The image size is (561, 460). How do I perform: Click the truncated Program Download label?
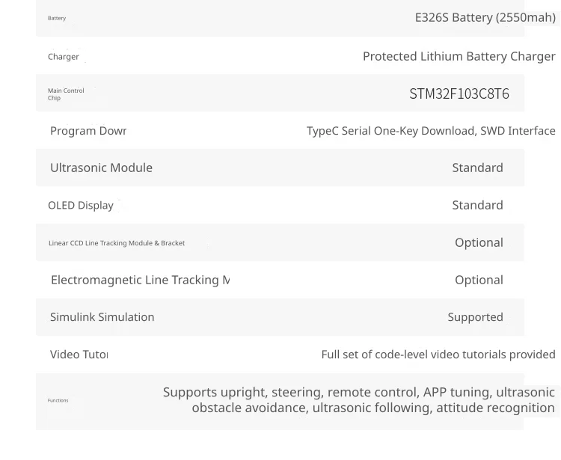[x=88, y=131]
